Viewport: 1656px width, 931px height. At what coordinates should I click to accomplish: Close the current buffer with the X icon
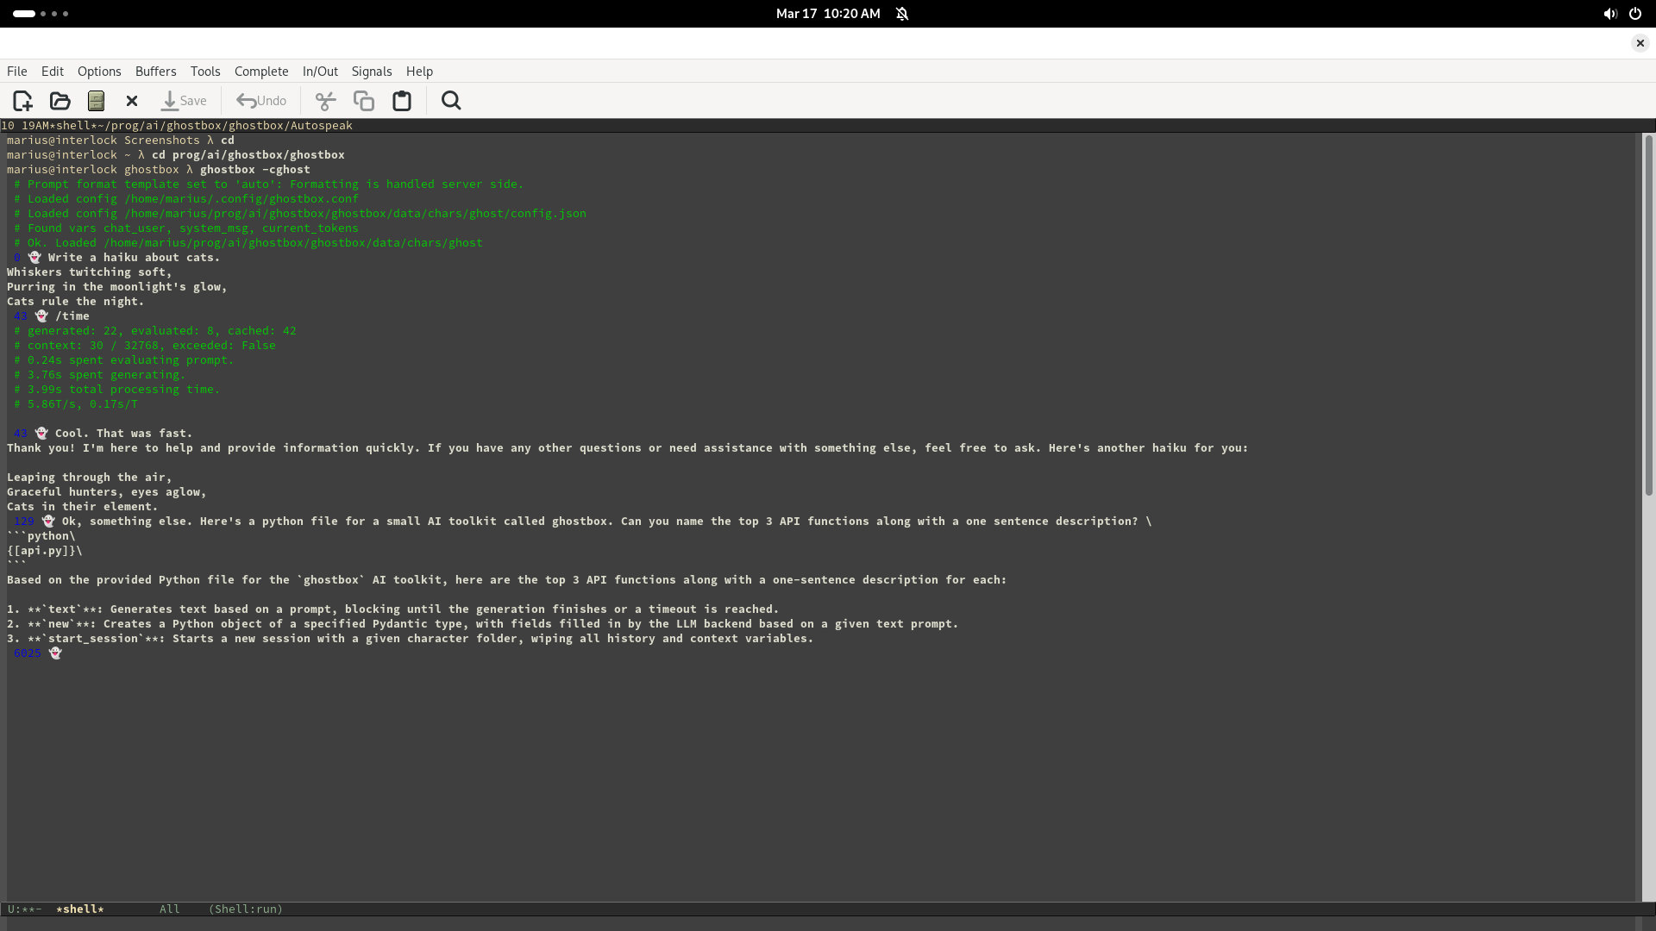[131, 101]
